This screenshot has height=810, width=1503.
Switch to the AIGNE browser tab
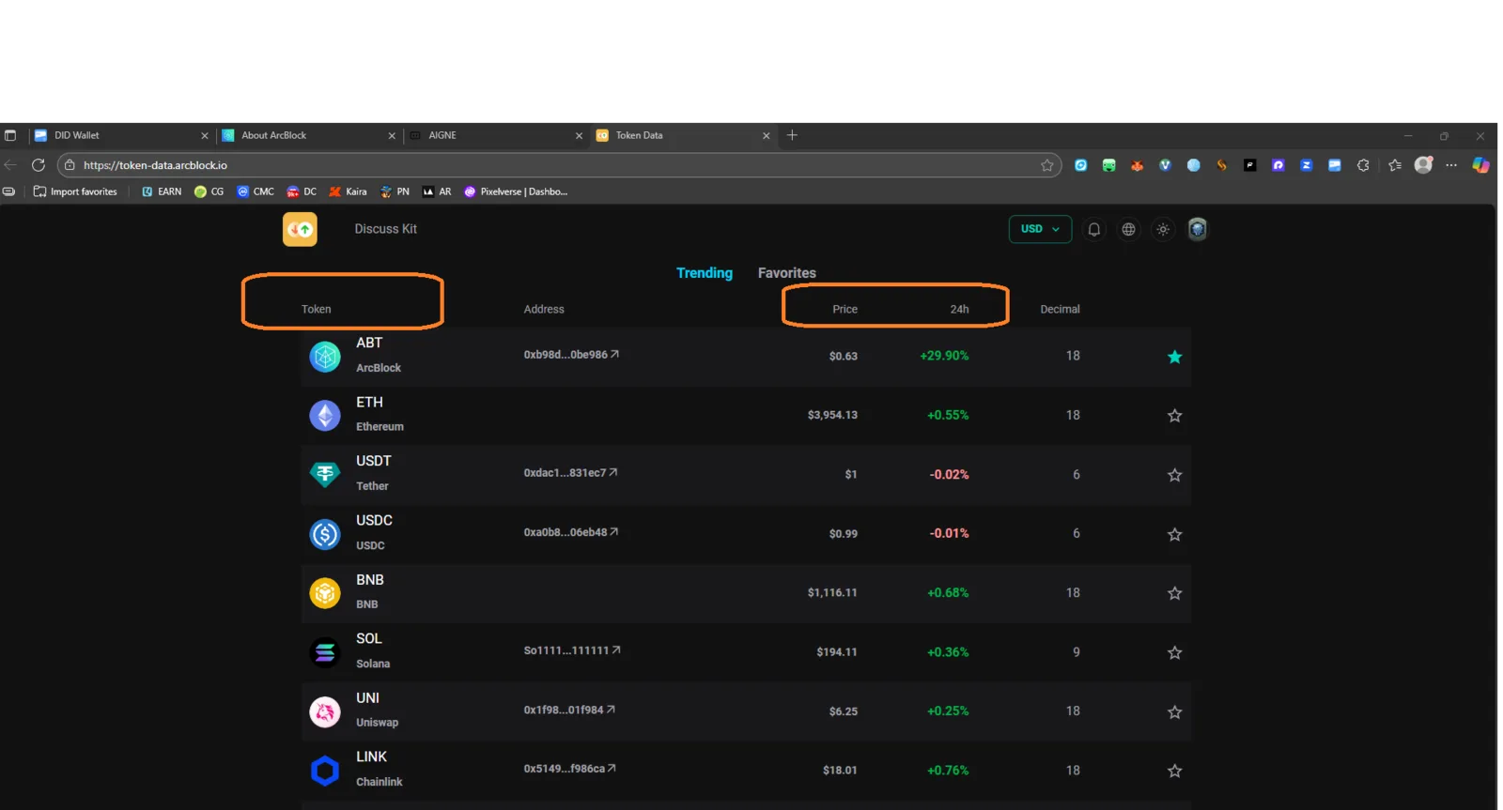pyautogui.click(x=496, y=135)
